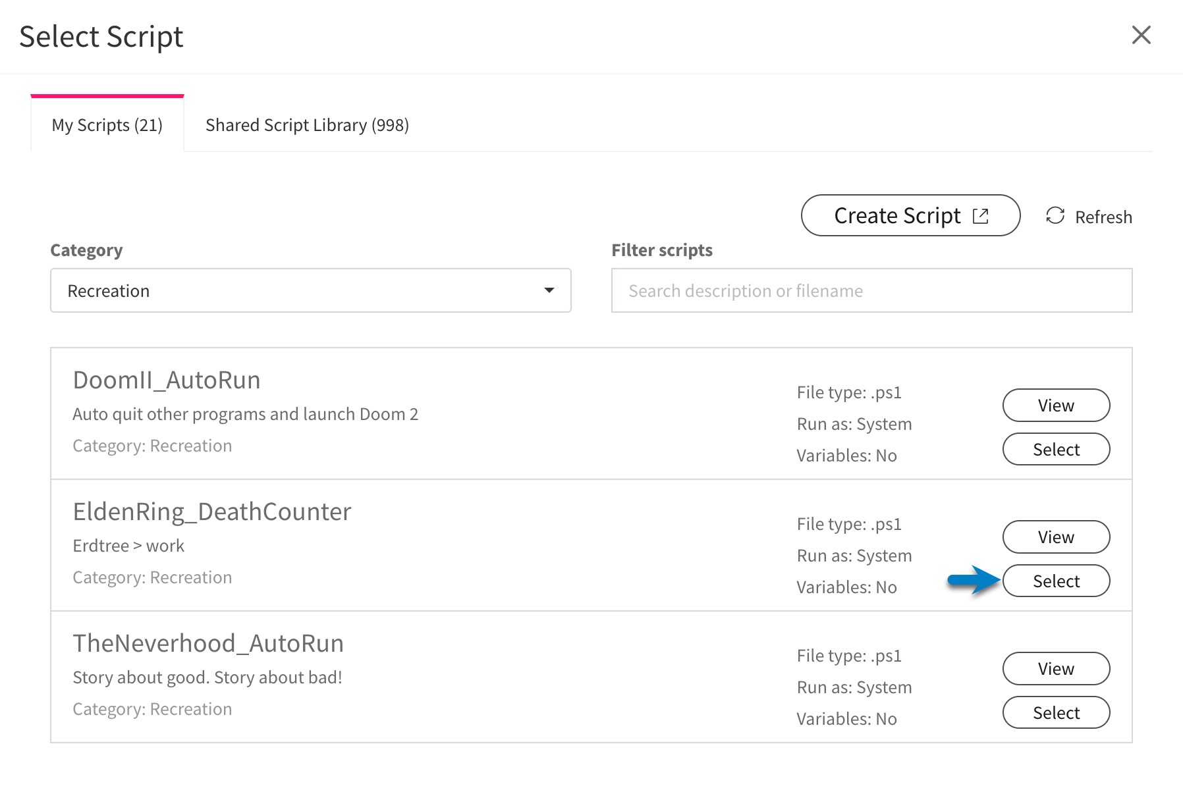Screen dimensions: 1183x790
Task: Switch to My Scripts tab
Action: pyautogui.click(x=107, y=125)
